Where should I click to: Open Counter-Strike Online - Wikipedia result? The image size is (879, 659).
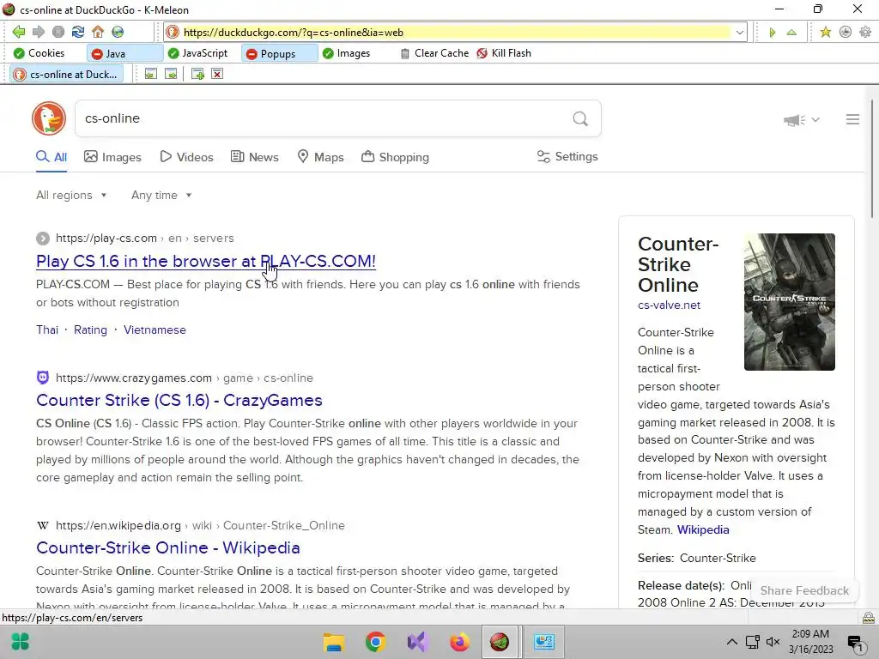(x=168, y=547)
